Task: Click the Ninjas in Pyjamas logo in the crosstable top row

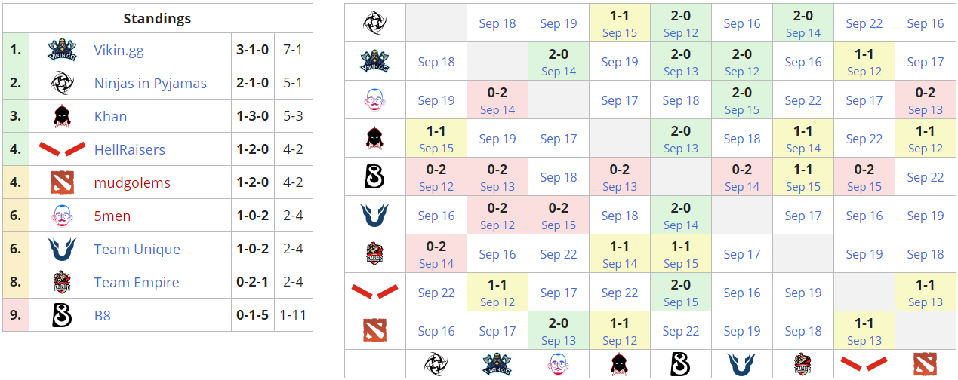Action: tap(374, 23)
